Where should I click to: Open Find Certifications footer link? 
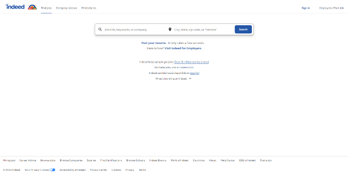pyautogui.click(x=111, y=160)
